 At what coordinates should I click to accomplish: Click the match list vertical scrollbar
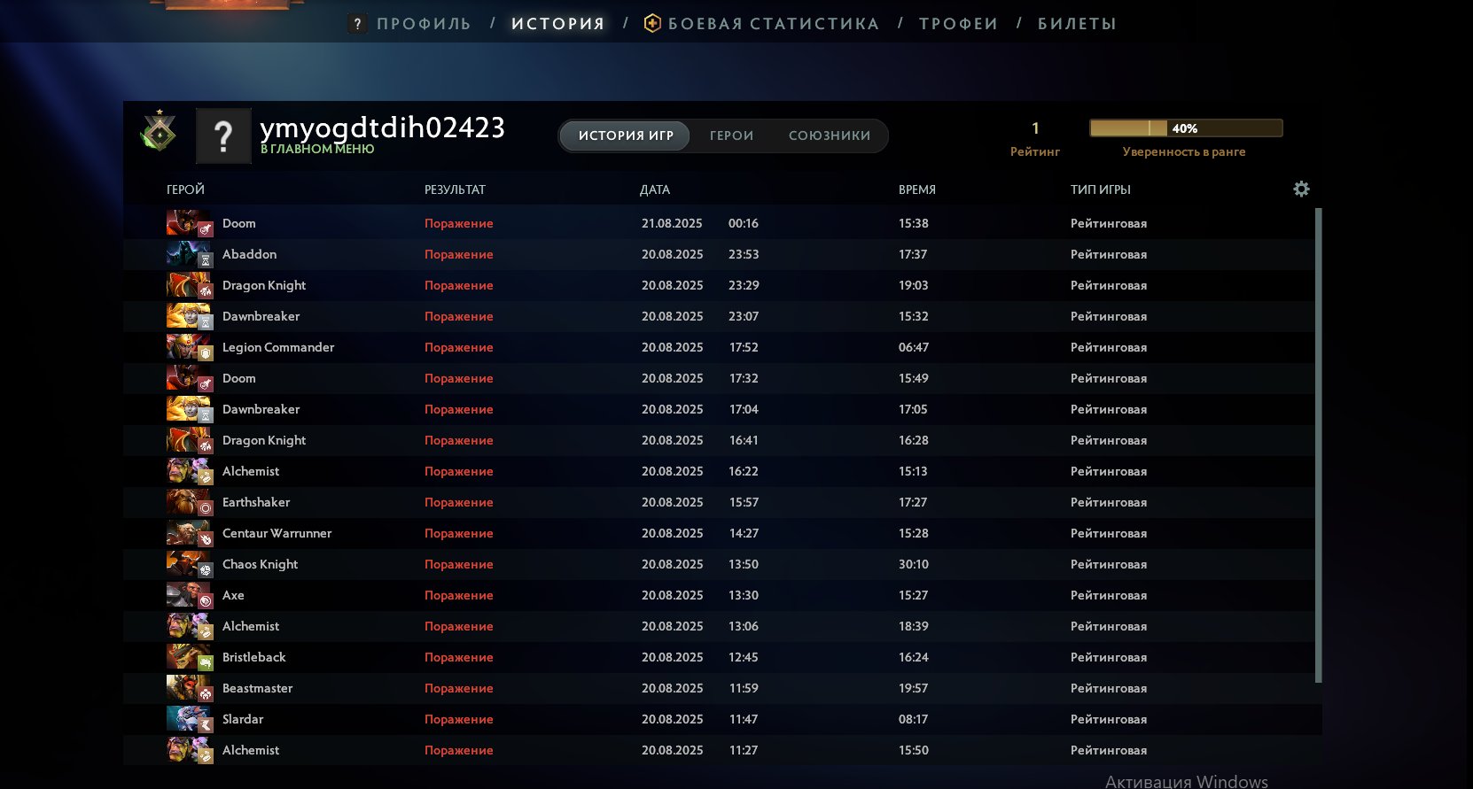[x=1318, y=443]
